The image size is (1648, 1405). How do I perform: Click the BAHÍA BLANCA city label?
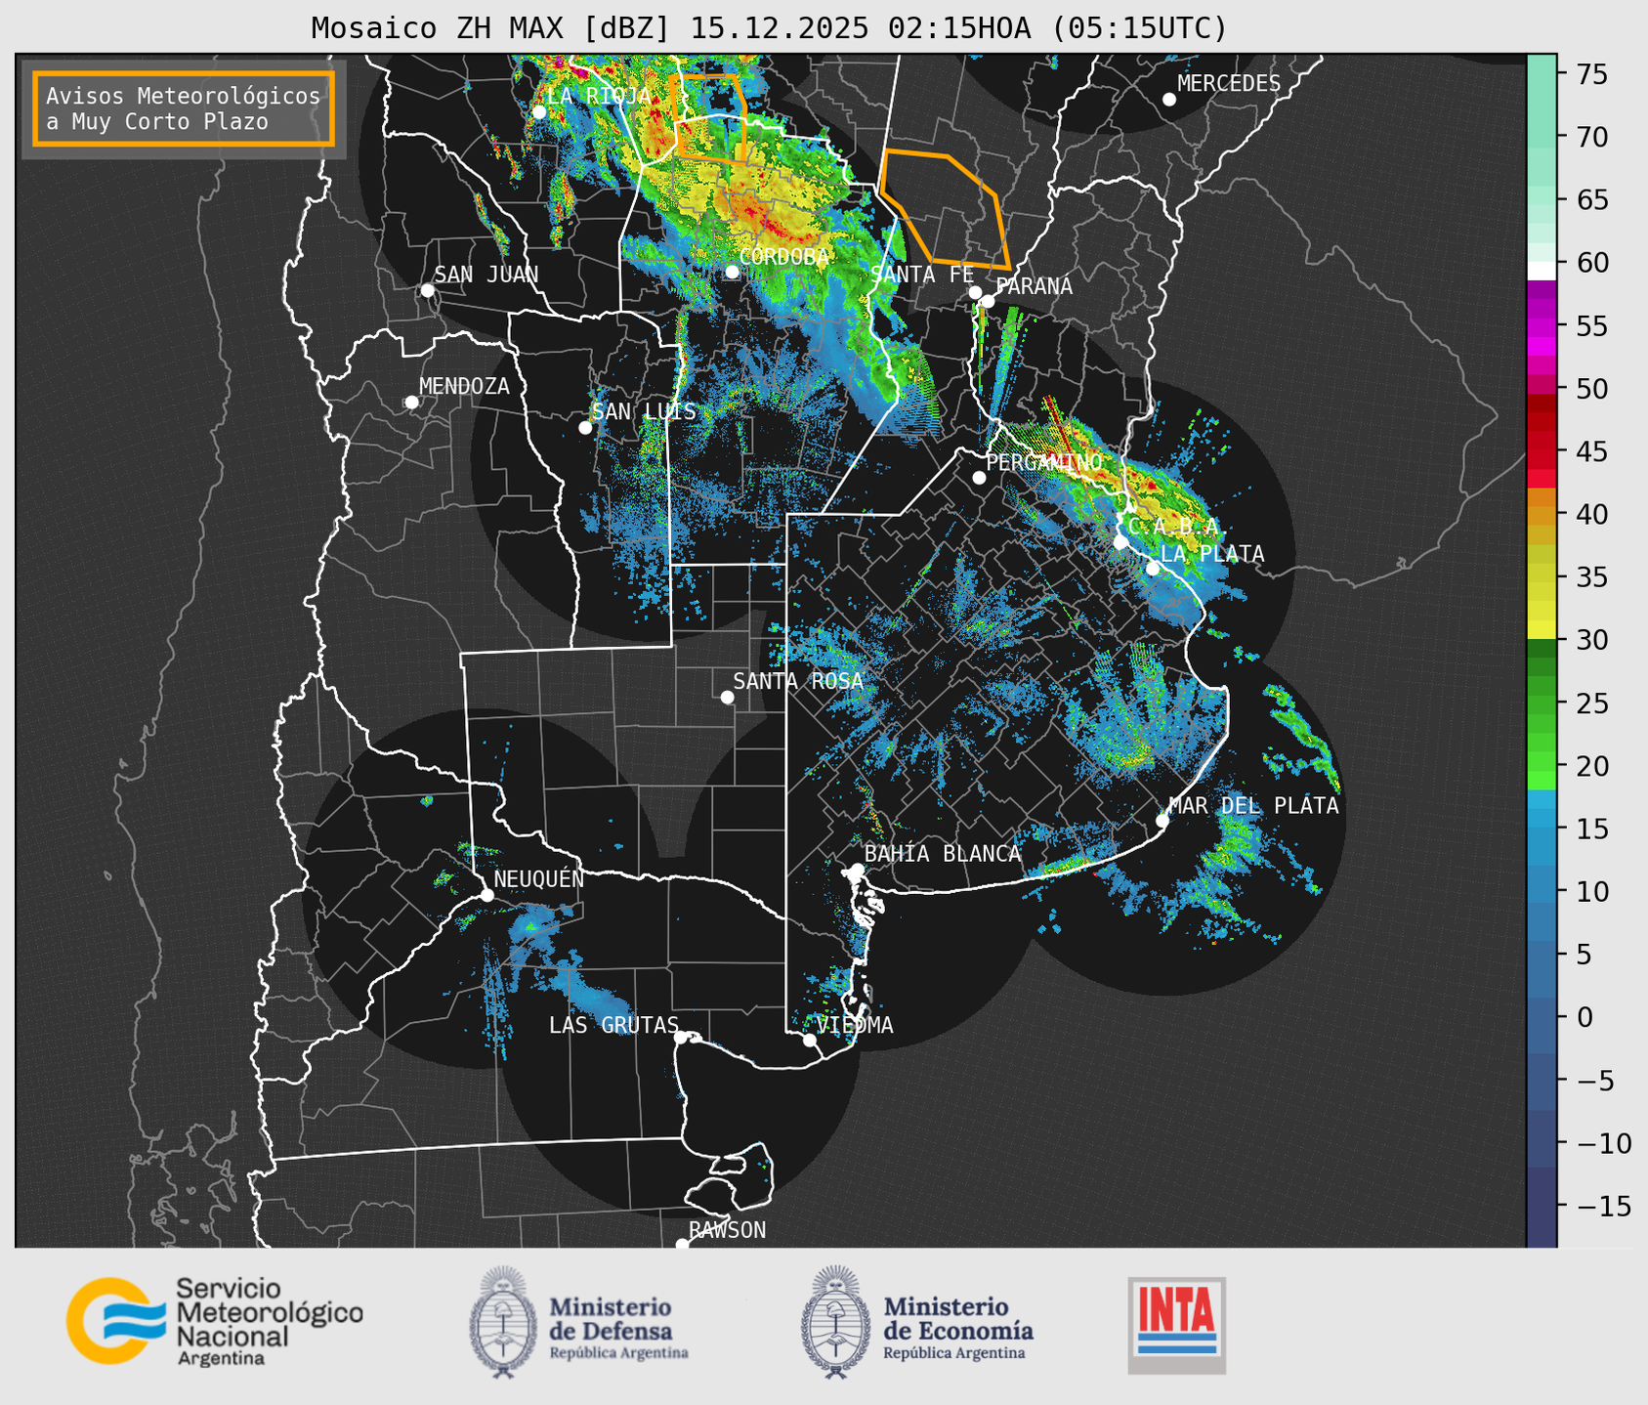pyautogui.click(x=943, y=854)
